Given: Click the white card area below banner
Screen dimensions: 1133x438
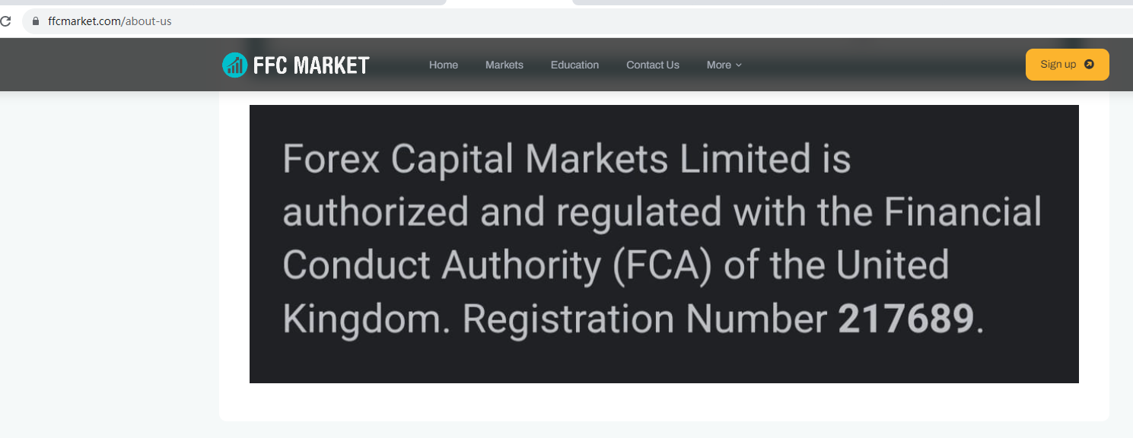Looking at the screenshot, I should [664, 401].
